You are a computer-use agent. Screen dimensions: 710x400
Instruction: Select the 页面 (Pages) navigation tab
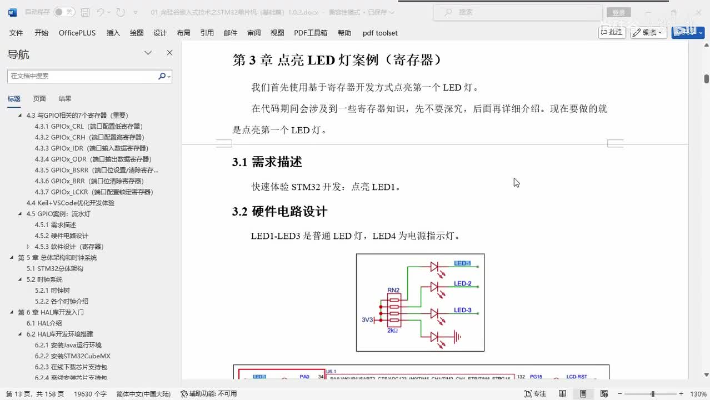(39, 98)
